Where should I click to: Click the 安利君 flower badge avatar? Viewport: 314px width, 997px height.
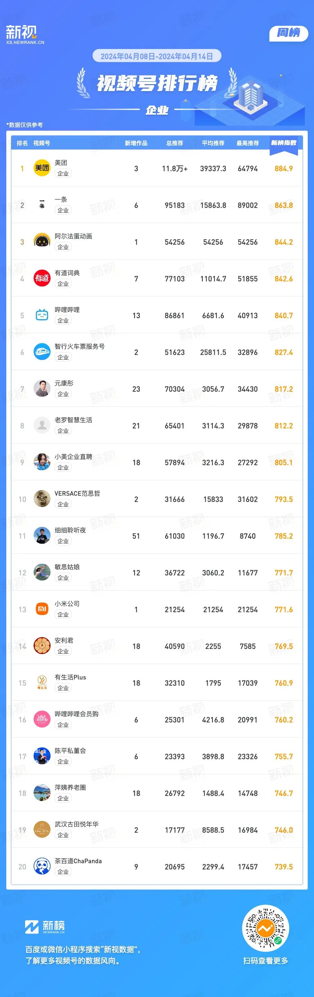coord(42,646)
